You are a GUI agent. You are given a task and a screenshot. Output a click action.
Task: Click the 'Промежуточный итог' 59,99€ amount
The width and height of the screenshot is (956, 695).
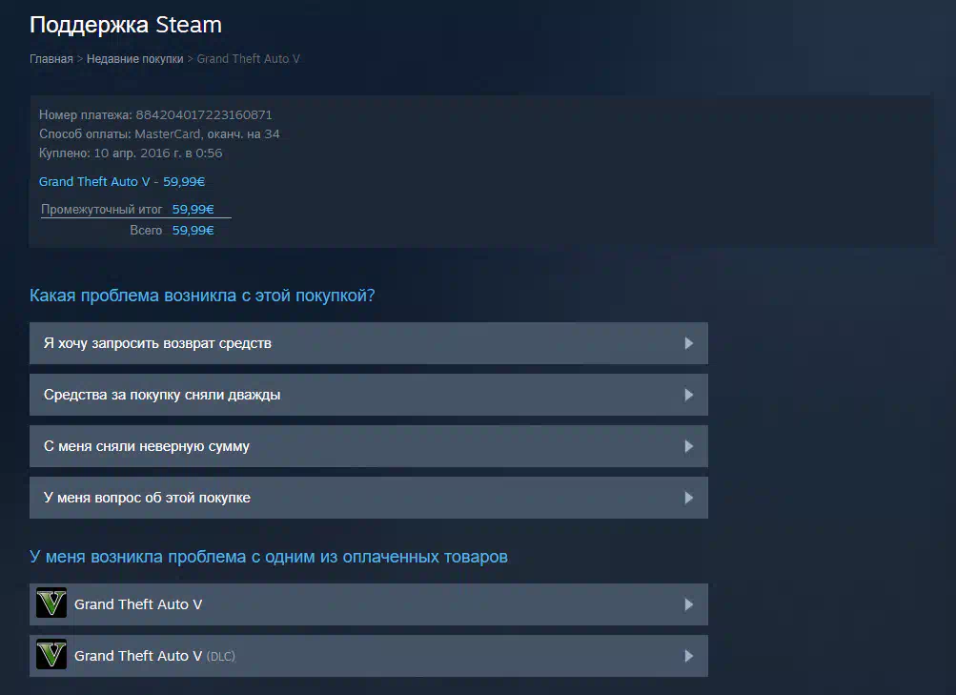click(193, 209)
